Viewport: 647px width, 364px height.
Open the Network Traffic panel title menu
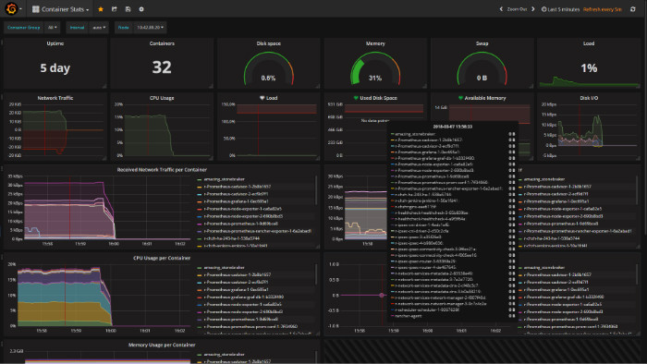click(55, 98)
